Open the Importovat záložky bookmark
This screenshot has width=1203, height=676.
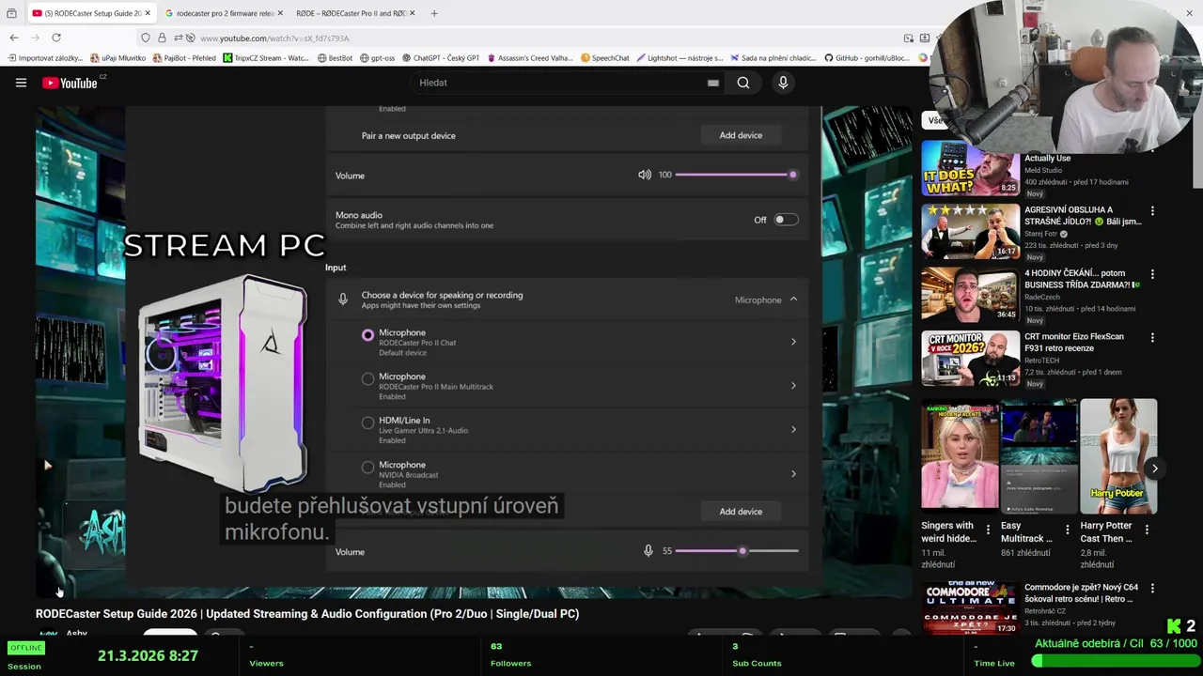tap(43, 57)
